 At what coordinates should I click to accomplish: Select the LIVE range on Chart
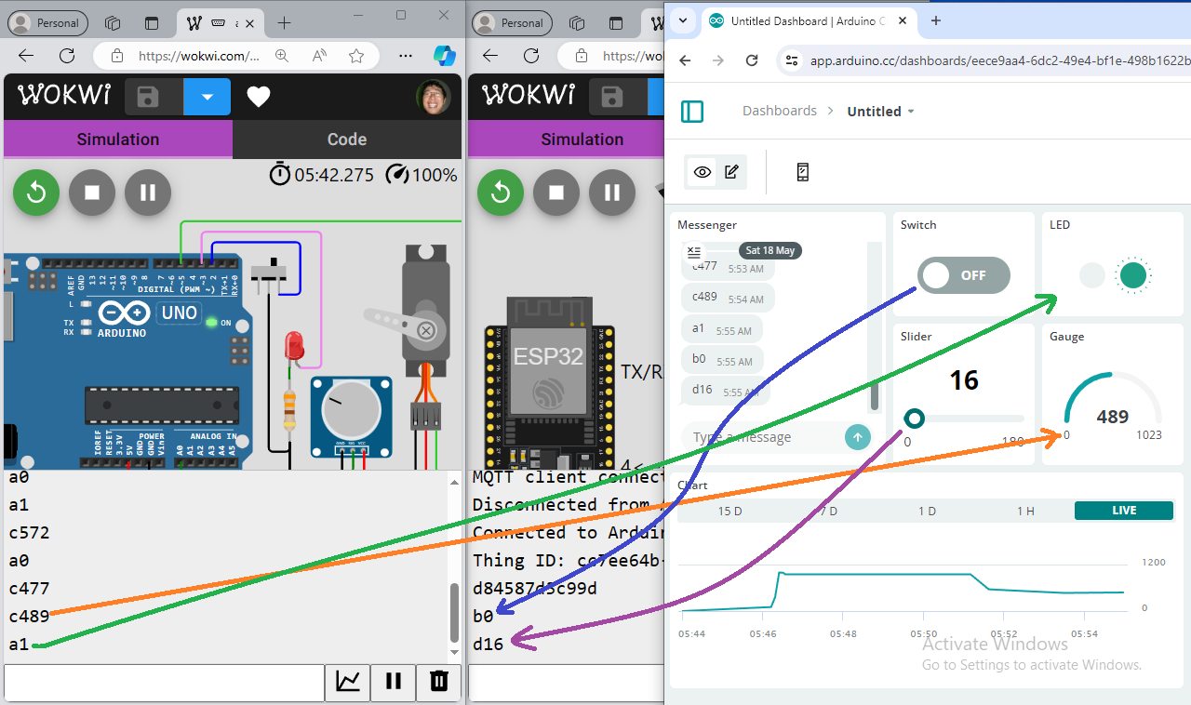[1124, 511]
